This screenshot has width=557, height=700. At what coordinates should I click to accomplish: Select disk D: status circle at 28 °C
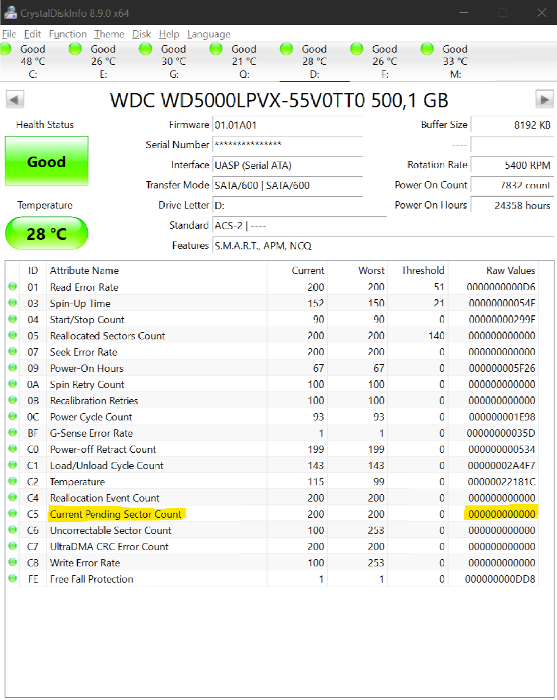pyautogui.click(x=287, y=49)
